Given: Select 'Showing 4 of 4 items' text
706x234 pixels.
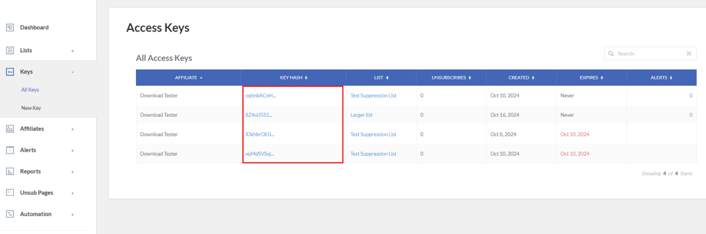Looking at the screenshot, I should point(666,174).
